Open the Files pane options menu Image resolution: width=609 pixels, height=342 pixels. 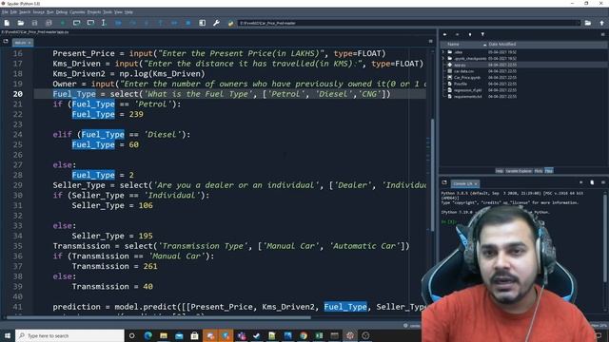[x=602, y=34]
